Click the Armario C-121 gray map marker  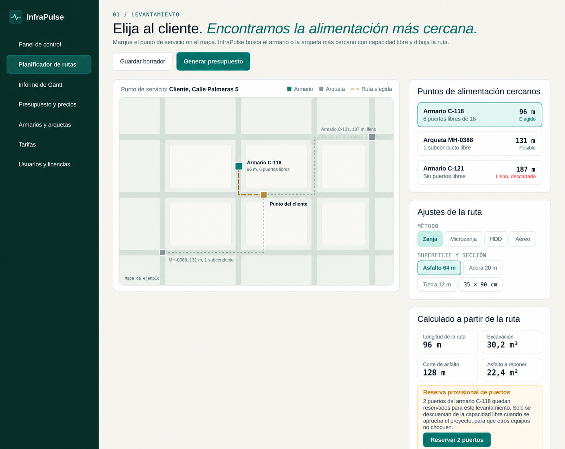(372, 137)
